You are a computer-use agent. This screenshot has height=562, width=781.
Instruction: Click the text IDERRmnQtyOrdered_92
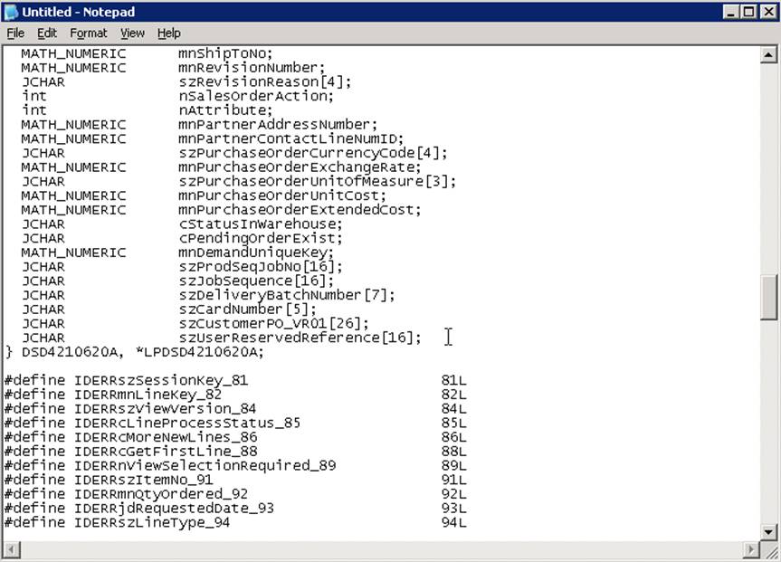161,494
